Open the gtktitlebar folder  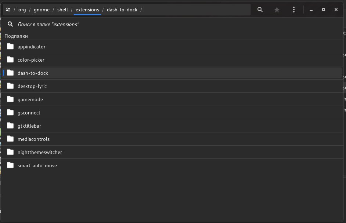(x=172, y=126)
